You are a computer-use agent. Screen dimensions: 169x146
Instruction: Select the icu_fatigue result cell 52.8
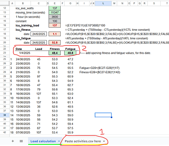(x=55, y=42)
